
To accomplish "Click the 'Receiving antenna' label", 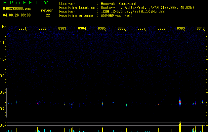I will (76, 16).
